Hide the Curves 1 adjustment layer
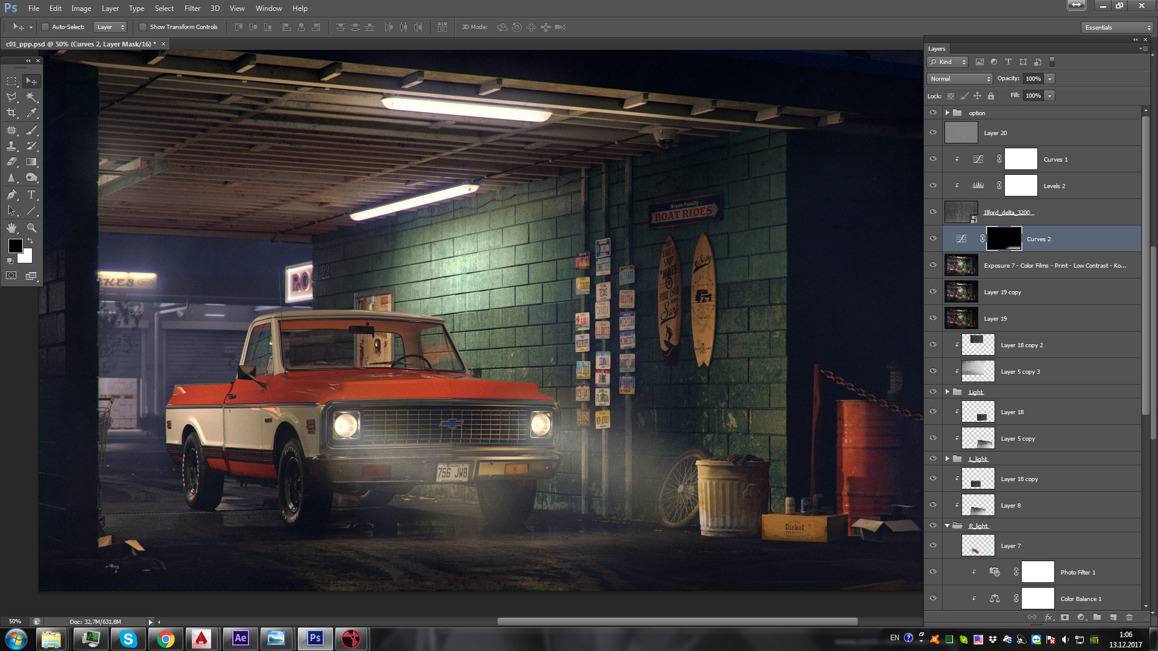1158x651 pixels. tap(933, 159)
